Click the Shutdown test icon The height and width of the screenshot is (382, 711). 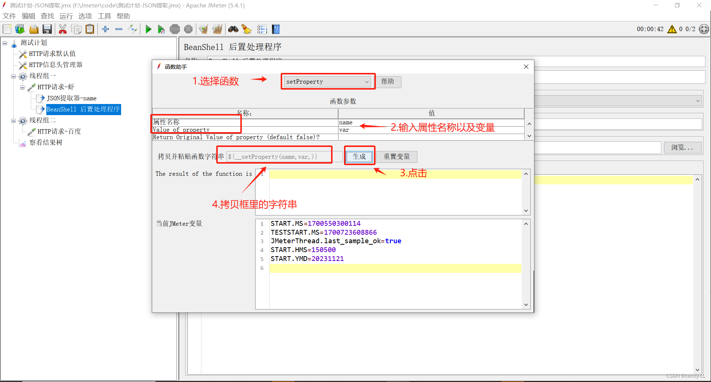188,29
